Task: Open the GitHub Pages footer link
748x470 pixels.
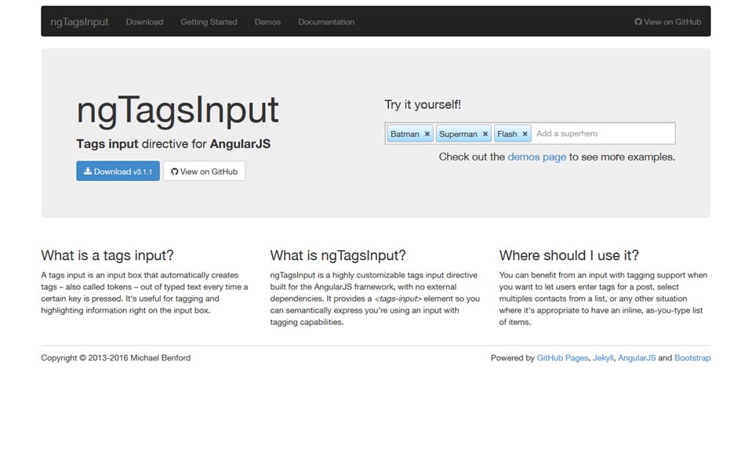Action: [562, 358]
